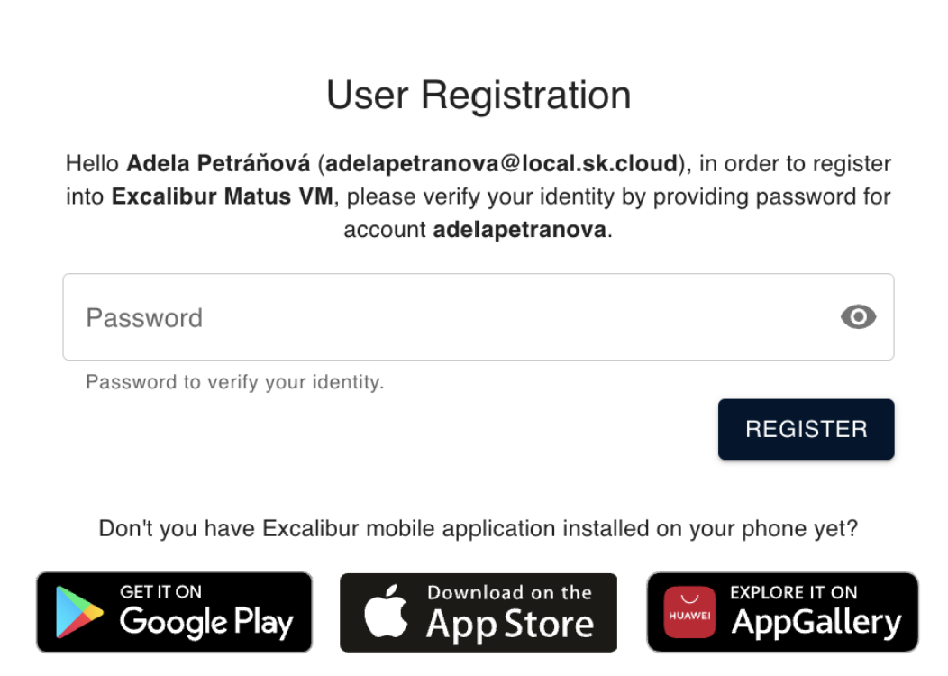Click the white Apple logo icon
This screenshot has height=676, width=948.
[x=387, y=611]
